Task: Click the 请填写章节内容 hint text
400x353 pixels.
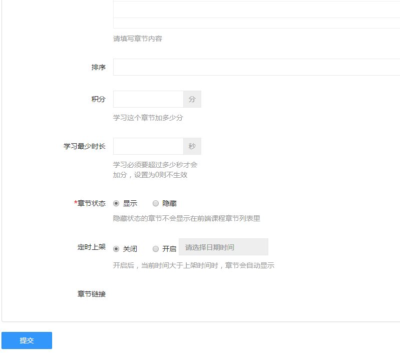Action: coord(138,39)
